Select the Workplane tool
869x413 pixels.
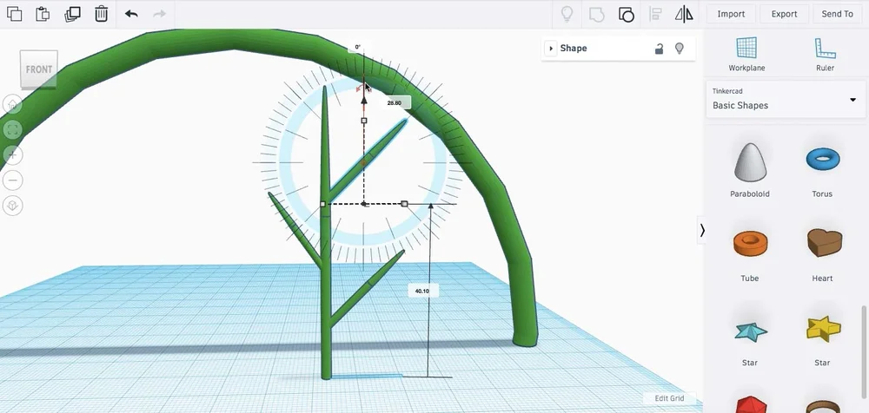point(746,54)
